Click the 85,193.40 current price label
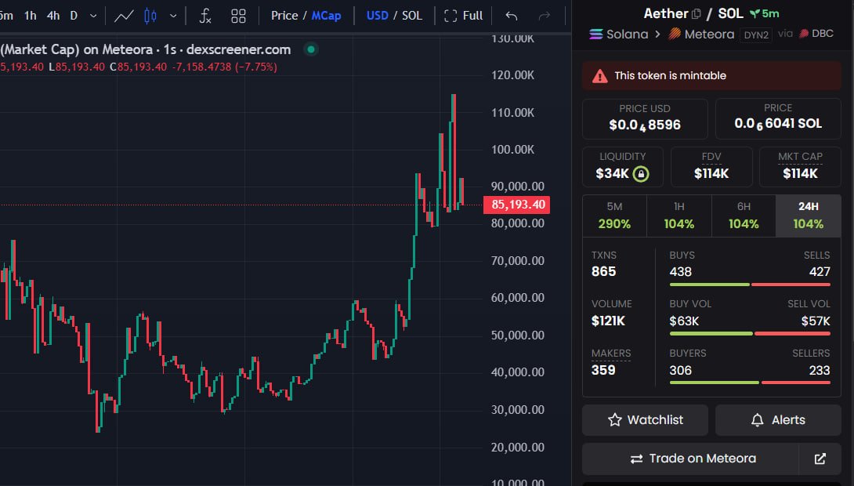This screenshot has width=854, height=486. pos(517,205)
